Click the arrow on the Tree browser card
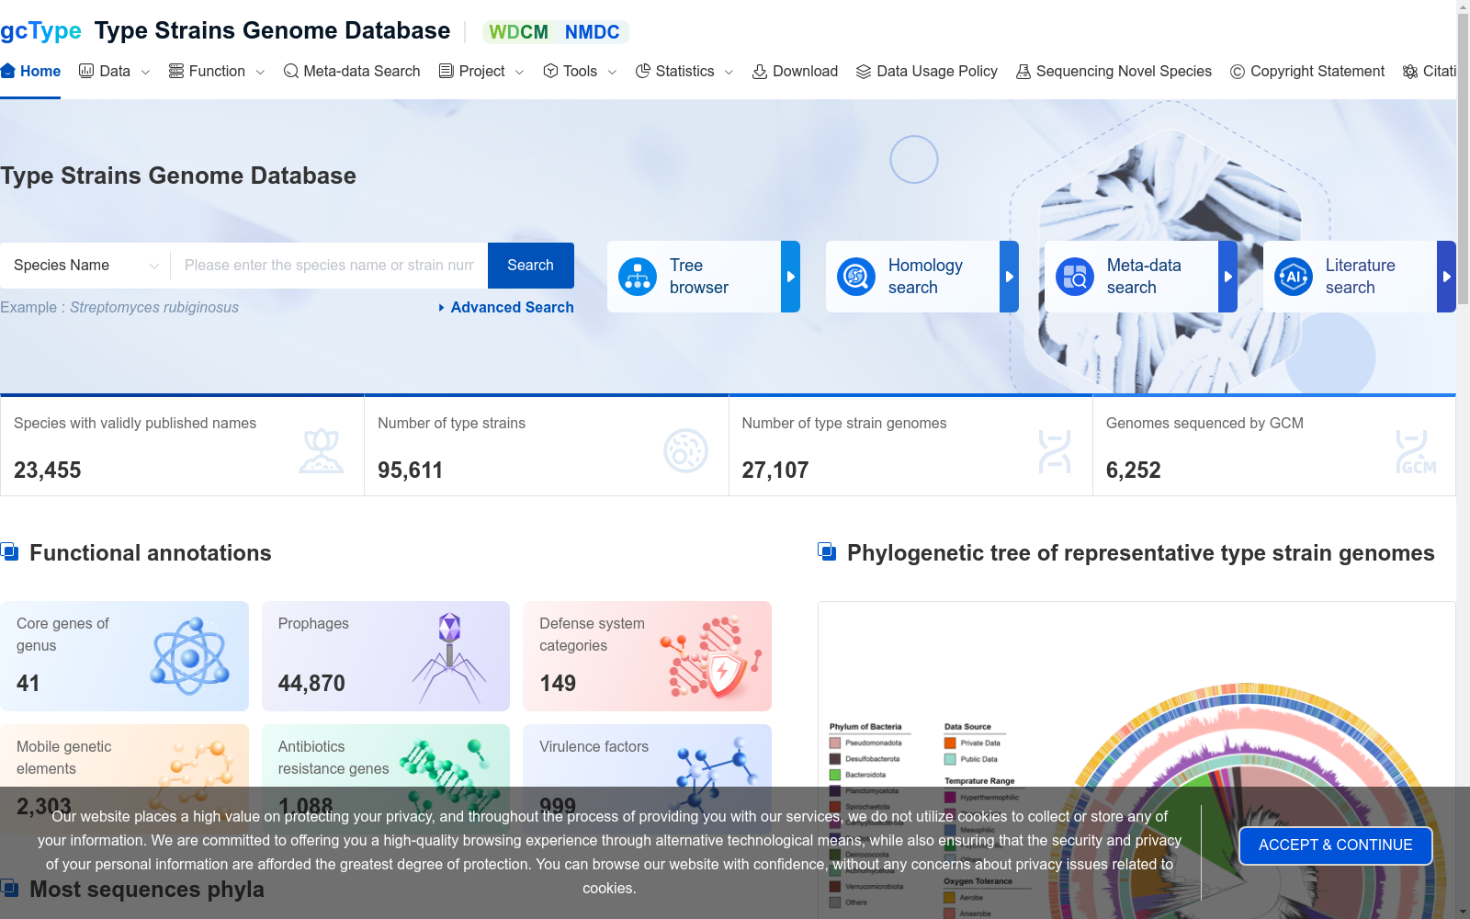1470x919 pixels. point(790,277)
